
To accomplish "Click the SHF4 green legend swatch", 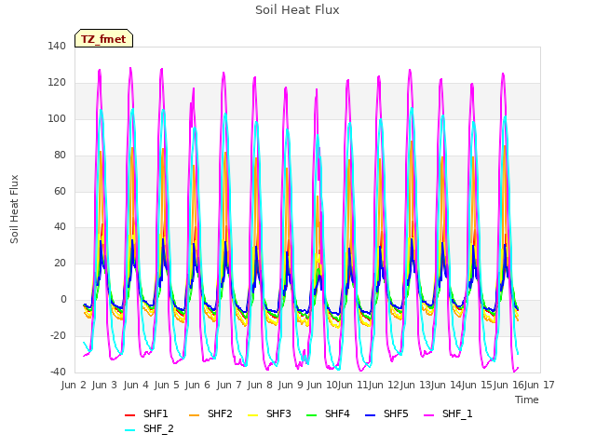I will (311, 415).
